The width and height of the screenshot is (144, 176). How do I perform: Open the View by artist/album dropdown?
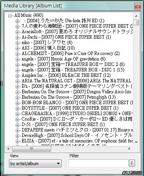coord(35,164)
